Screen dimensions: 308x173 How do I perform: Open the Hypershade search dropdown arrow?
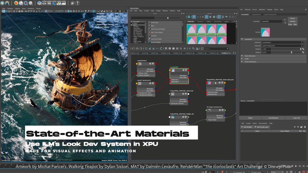pos(227,49)
